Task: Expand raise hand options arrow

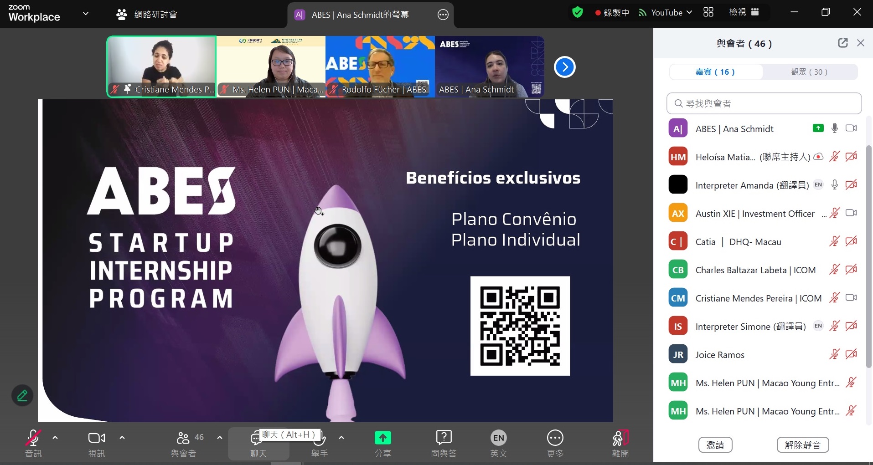Action: [x=341, y=438]
